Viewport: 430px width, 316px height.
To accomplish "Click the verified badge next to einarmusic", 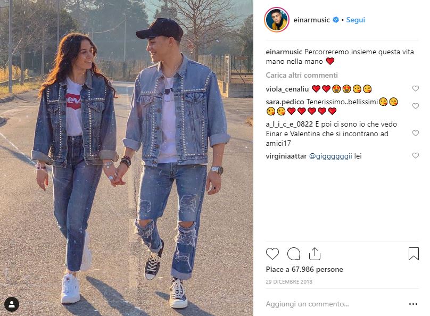I will tap(336, 20).
